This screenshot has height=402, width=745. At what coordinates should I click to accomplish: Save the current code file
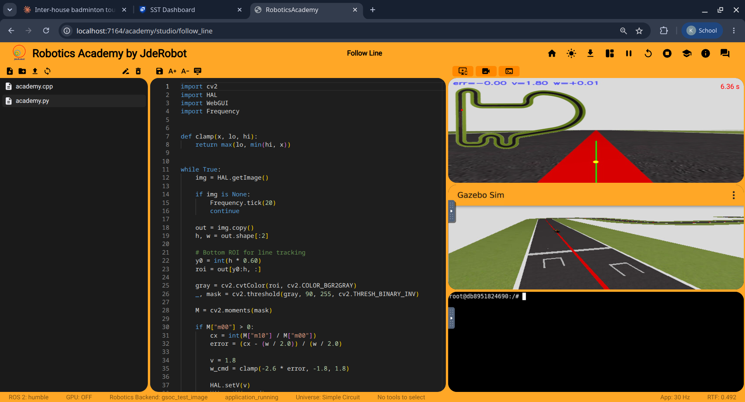pos(159,71)
